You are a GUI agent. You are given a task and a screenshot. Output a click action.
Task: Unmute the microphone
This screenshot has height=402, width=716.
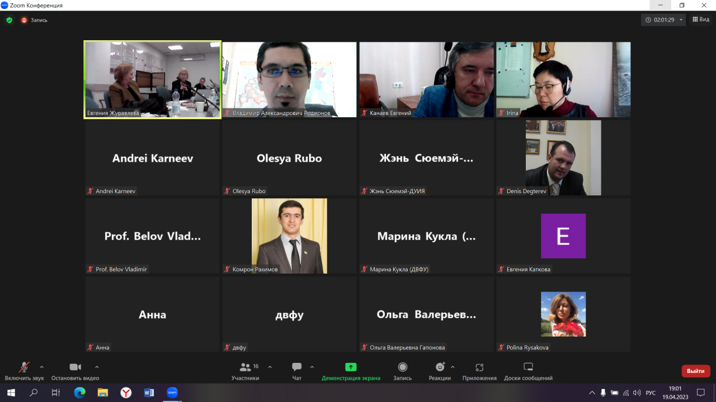tap(24, 367)
